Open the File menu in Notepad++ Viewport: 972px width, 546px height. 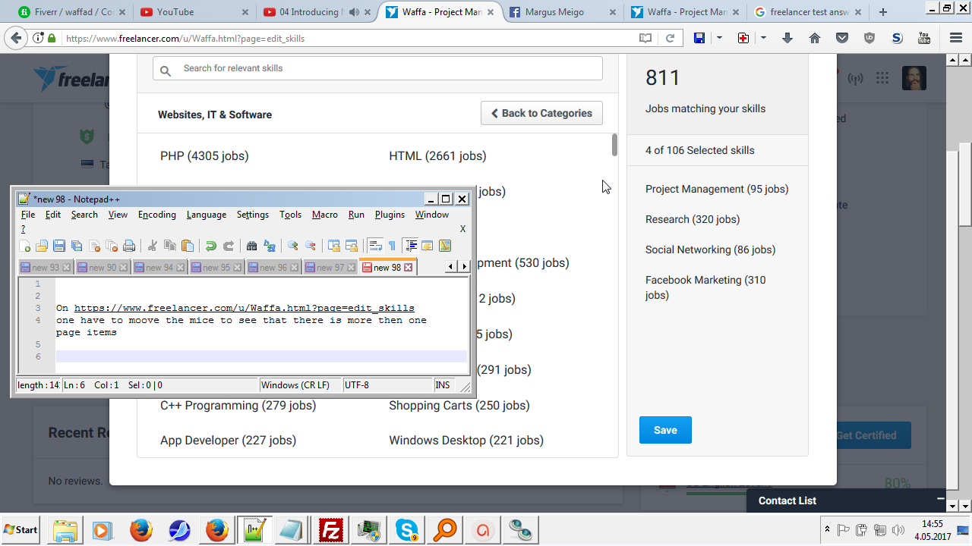(28, 215)
